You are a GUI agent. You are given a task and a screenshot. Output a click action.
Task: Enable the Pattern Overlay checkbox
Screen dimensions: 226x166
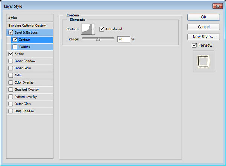11,97
